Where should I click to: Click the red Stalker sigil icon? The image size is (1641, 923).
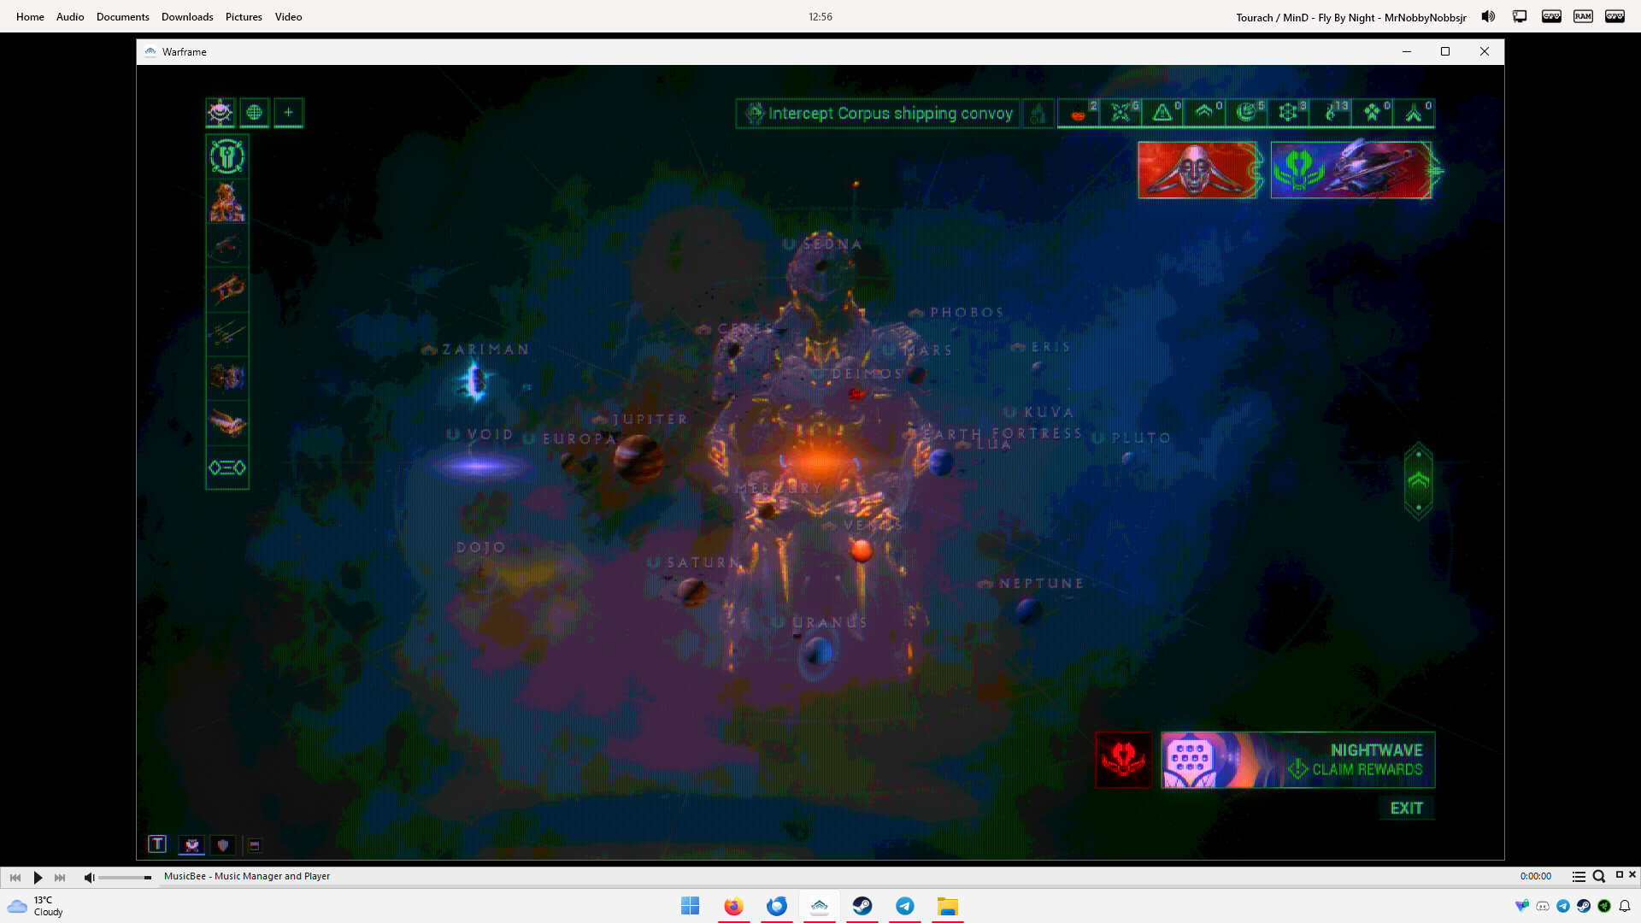(x=1123, y=759)
